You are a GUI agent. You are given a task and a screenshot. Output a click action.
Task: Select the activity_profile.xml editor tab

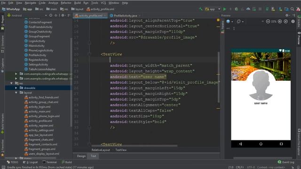(x=90, y=15)
